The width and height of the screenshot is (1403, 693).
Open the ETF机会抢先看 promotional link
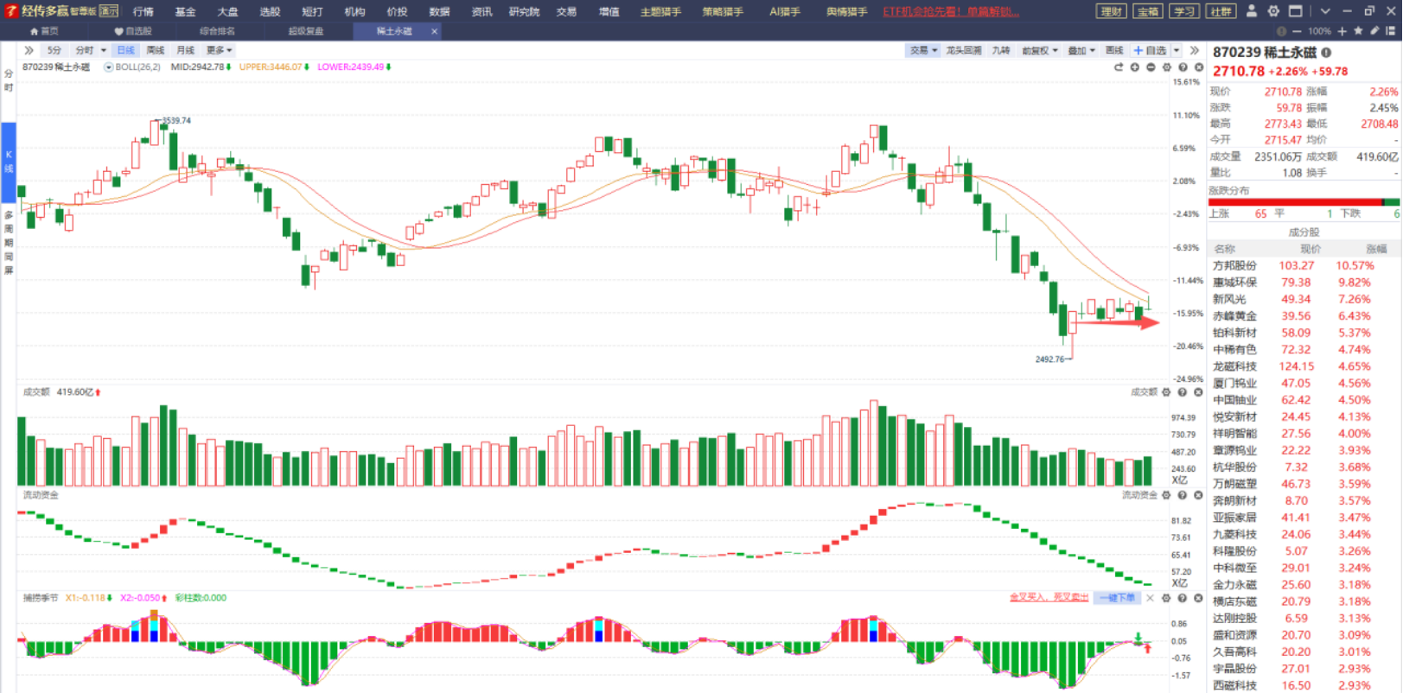[x=951, y=11]
